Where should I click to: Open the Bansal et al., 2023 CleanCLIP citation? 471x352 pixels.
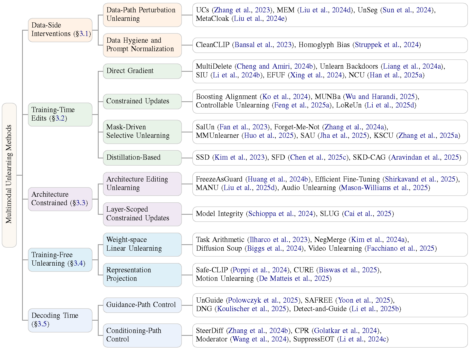pyautogui.click(x=263, y=45)
